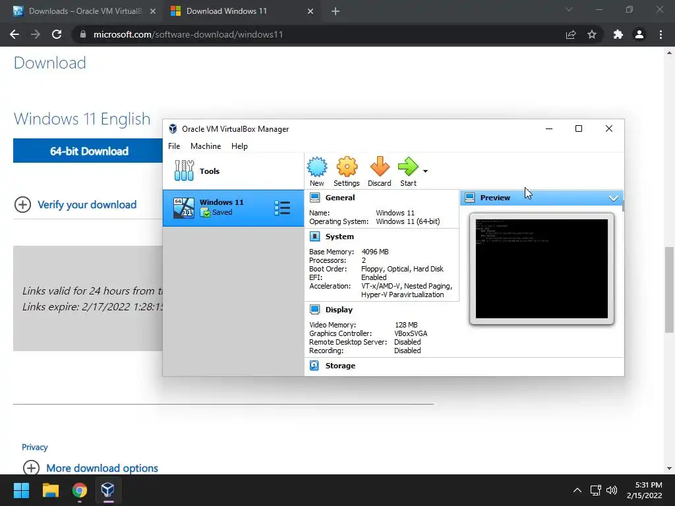Open the Chrome profile icon

point(639,34)
